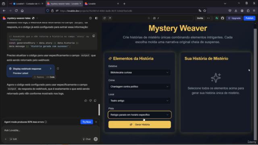Click the Try Now button
The height and width of the screenshot is (145, 258).
[87, 122]
